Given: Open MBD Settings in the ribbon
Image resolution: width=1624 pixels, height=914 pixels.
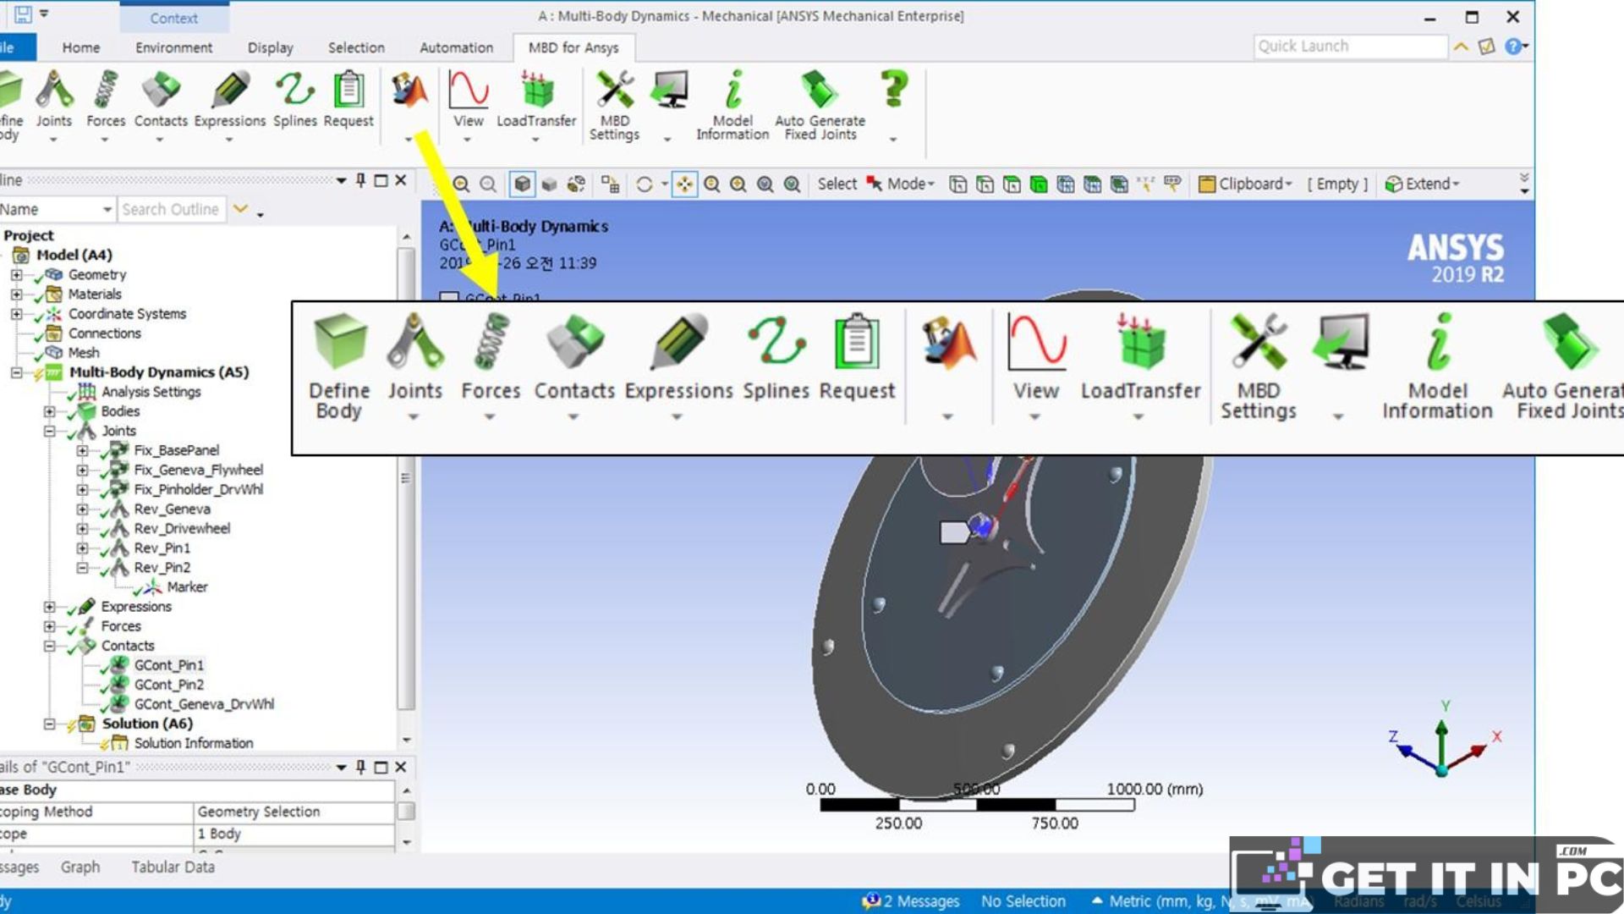Looking at the screenshot, I should [615, 105].
